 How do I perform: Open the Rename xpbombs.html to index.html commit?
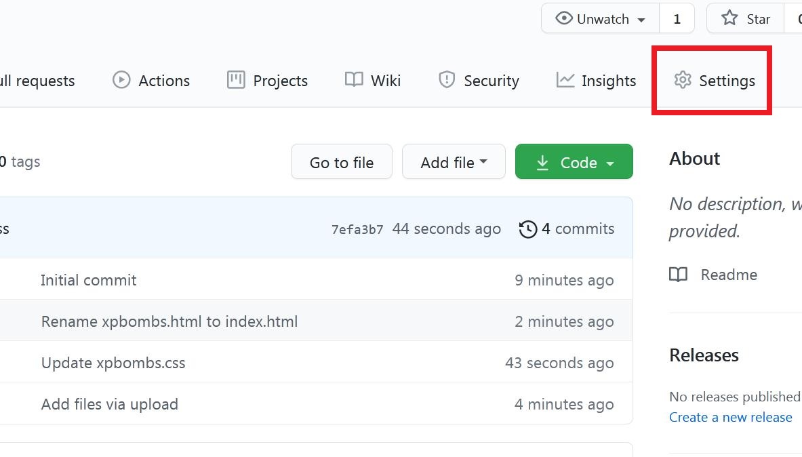169,321
